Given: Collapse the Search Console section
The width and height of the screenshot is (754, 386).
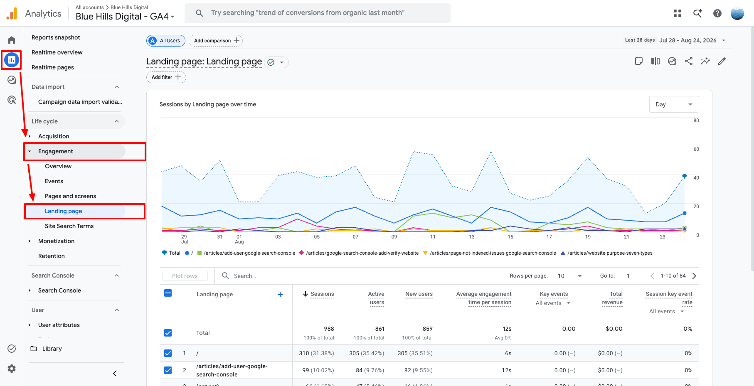Looking at the screenshot, I should 117,275.
